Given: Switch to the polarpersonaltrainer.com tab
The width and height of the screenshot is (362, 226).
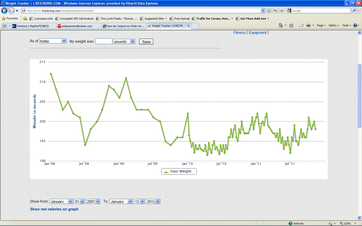Looking at the screenshot, I should click(x=79, y=26).
